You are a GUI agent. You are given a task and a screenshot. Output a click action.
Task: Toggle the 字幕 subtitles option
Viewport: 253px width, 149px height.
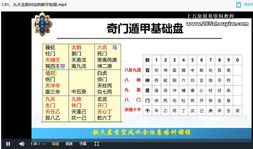coord(83,144)
